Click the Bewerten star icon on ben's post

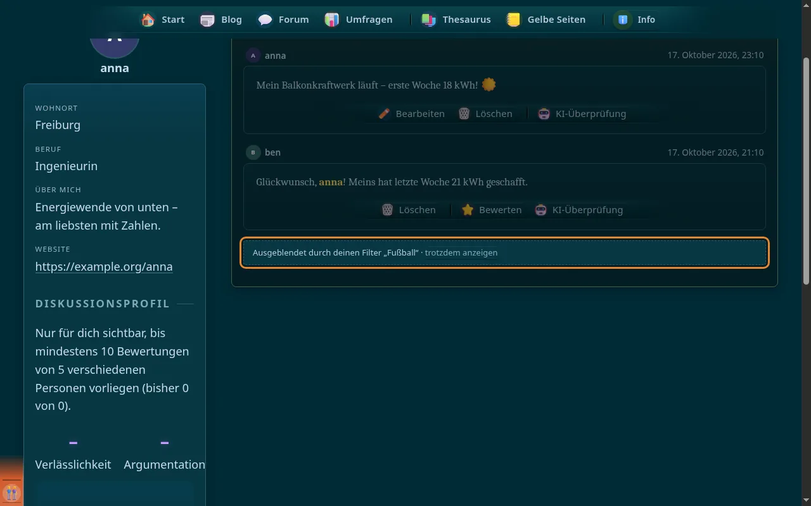pos(468,210)
